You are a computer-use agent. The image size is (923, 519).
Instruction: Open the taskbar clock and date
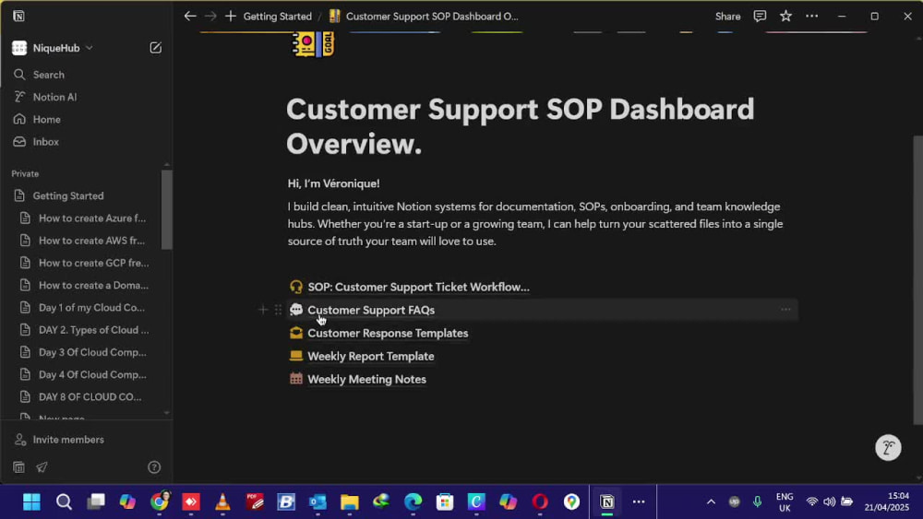pyautogui.click(x=886, y=502)
